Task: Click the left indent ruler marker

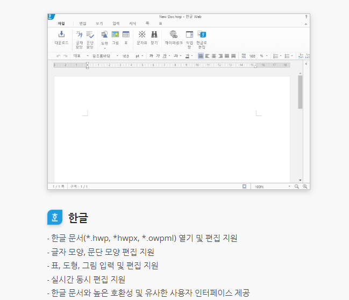Action: (87, 66)
